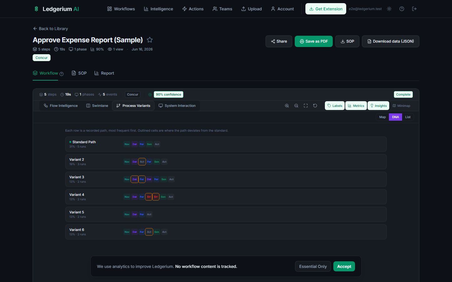Click the sign out icon
The height and width of the screenshot is (282, 452).
click(414, 9)
